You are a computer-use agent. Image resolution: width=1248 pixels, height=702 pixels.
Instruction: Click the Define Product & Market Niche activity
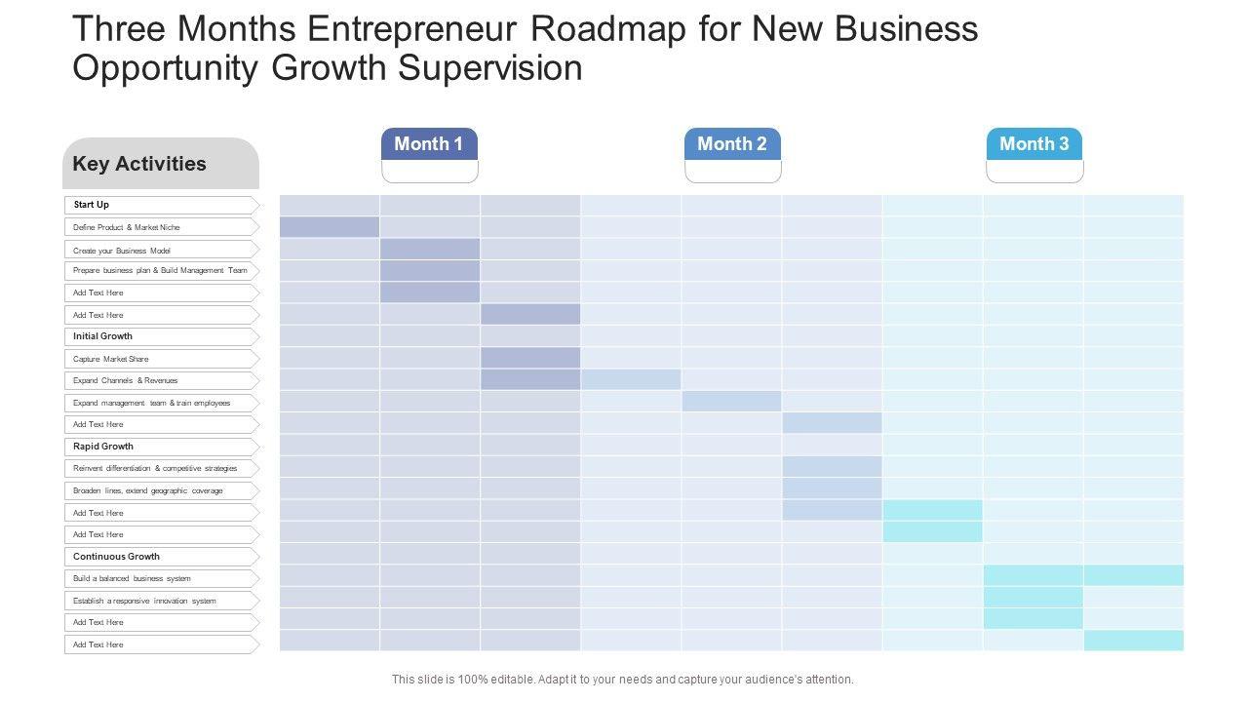click(127, 227)
